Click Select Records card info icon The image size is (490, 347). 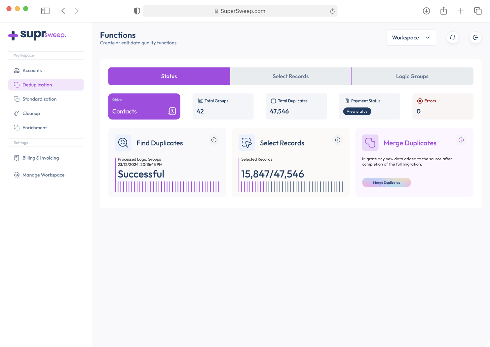[x=337, y=140]
